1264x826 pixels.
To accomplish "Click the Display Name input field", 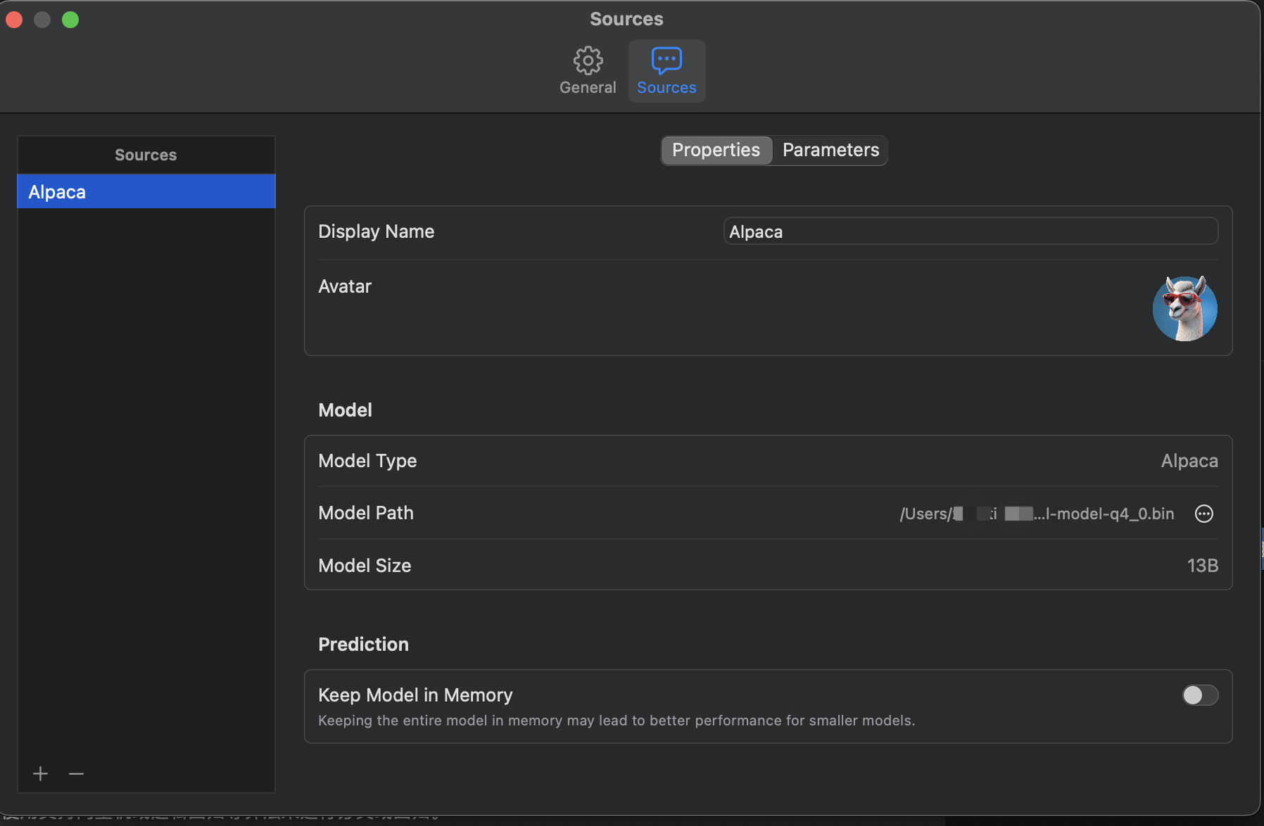I will (x=971, y=231).
